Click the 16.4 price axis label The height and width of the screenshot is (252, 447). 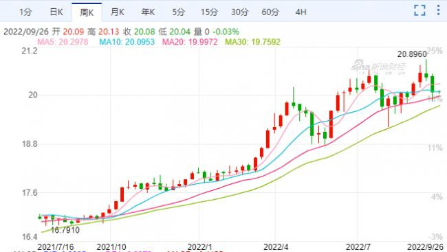30,237
